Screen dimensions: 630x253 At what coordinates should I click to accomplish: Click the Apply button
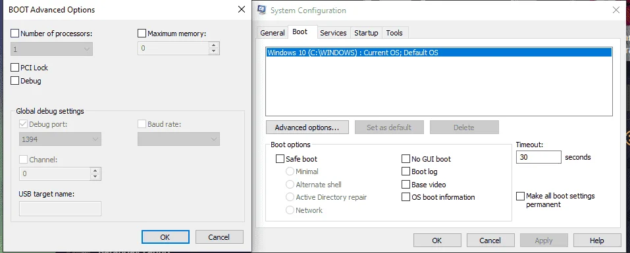pyautogui.click(x=544, y=241)
